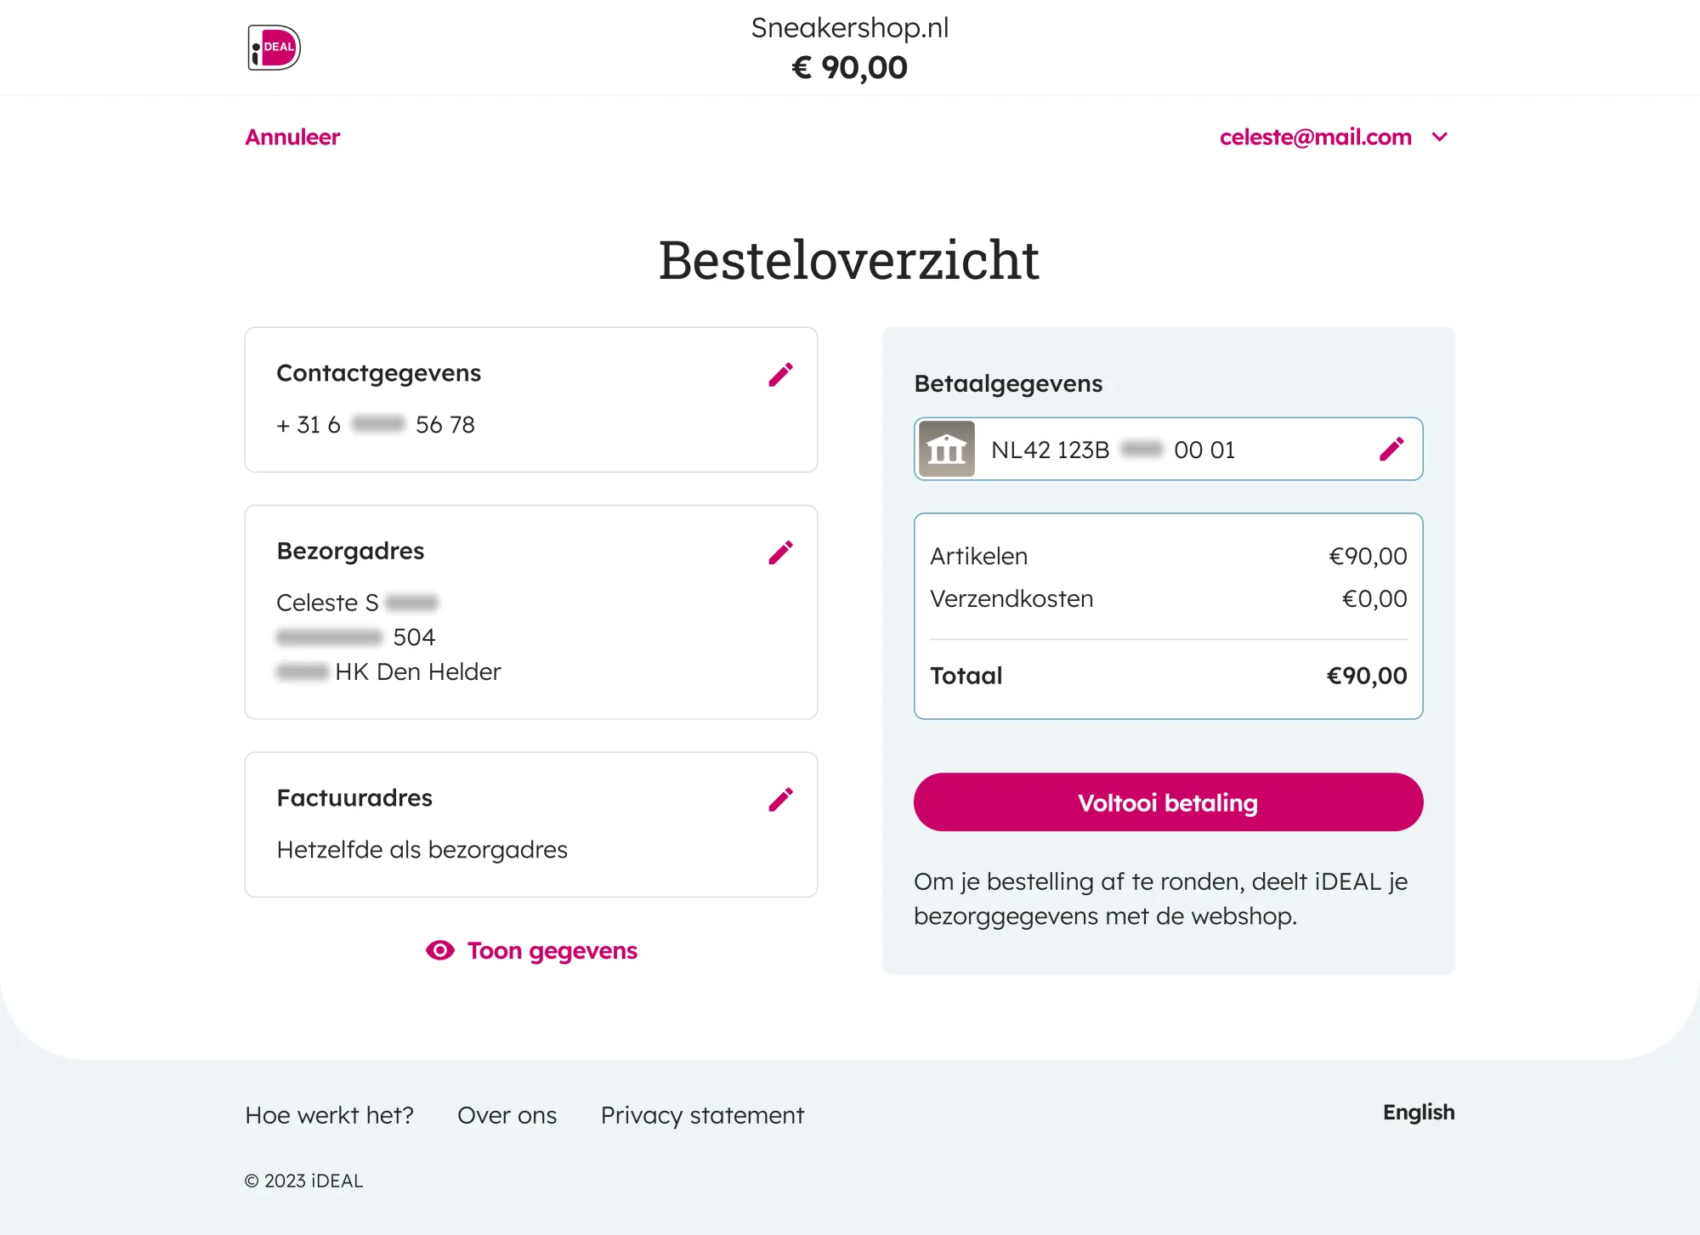Screen dimensions: 1700x1235
Task: Click Annuleer to cancel the order
Action: [x=292, y=137]
